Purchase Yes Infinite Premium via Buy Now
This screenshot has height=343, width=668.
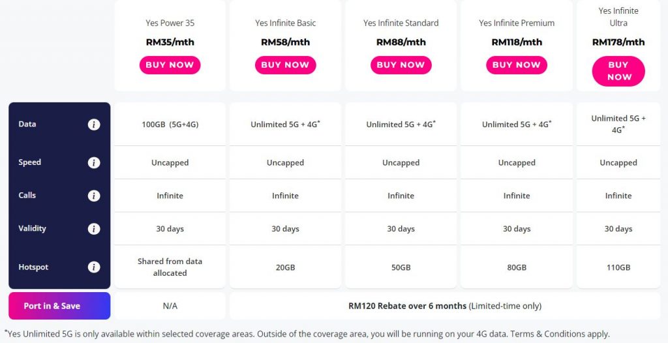pos(517,65)
